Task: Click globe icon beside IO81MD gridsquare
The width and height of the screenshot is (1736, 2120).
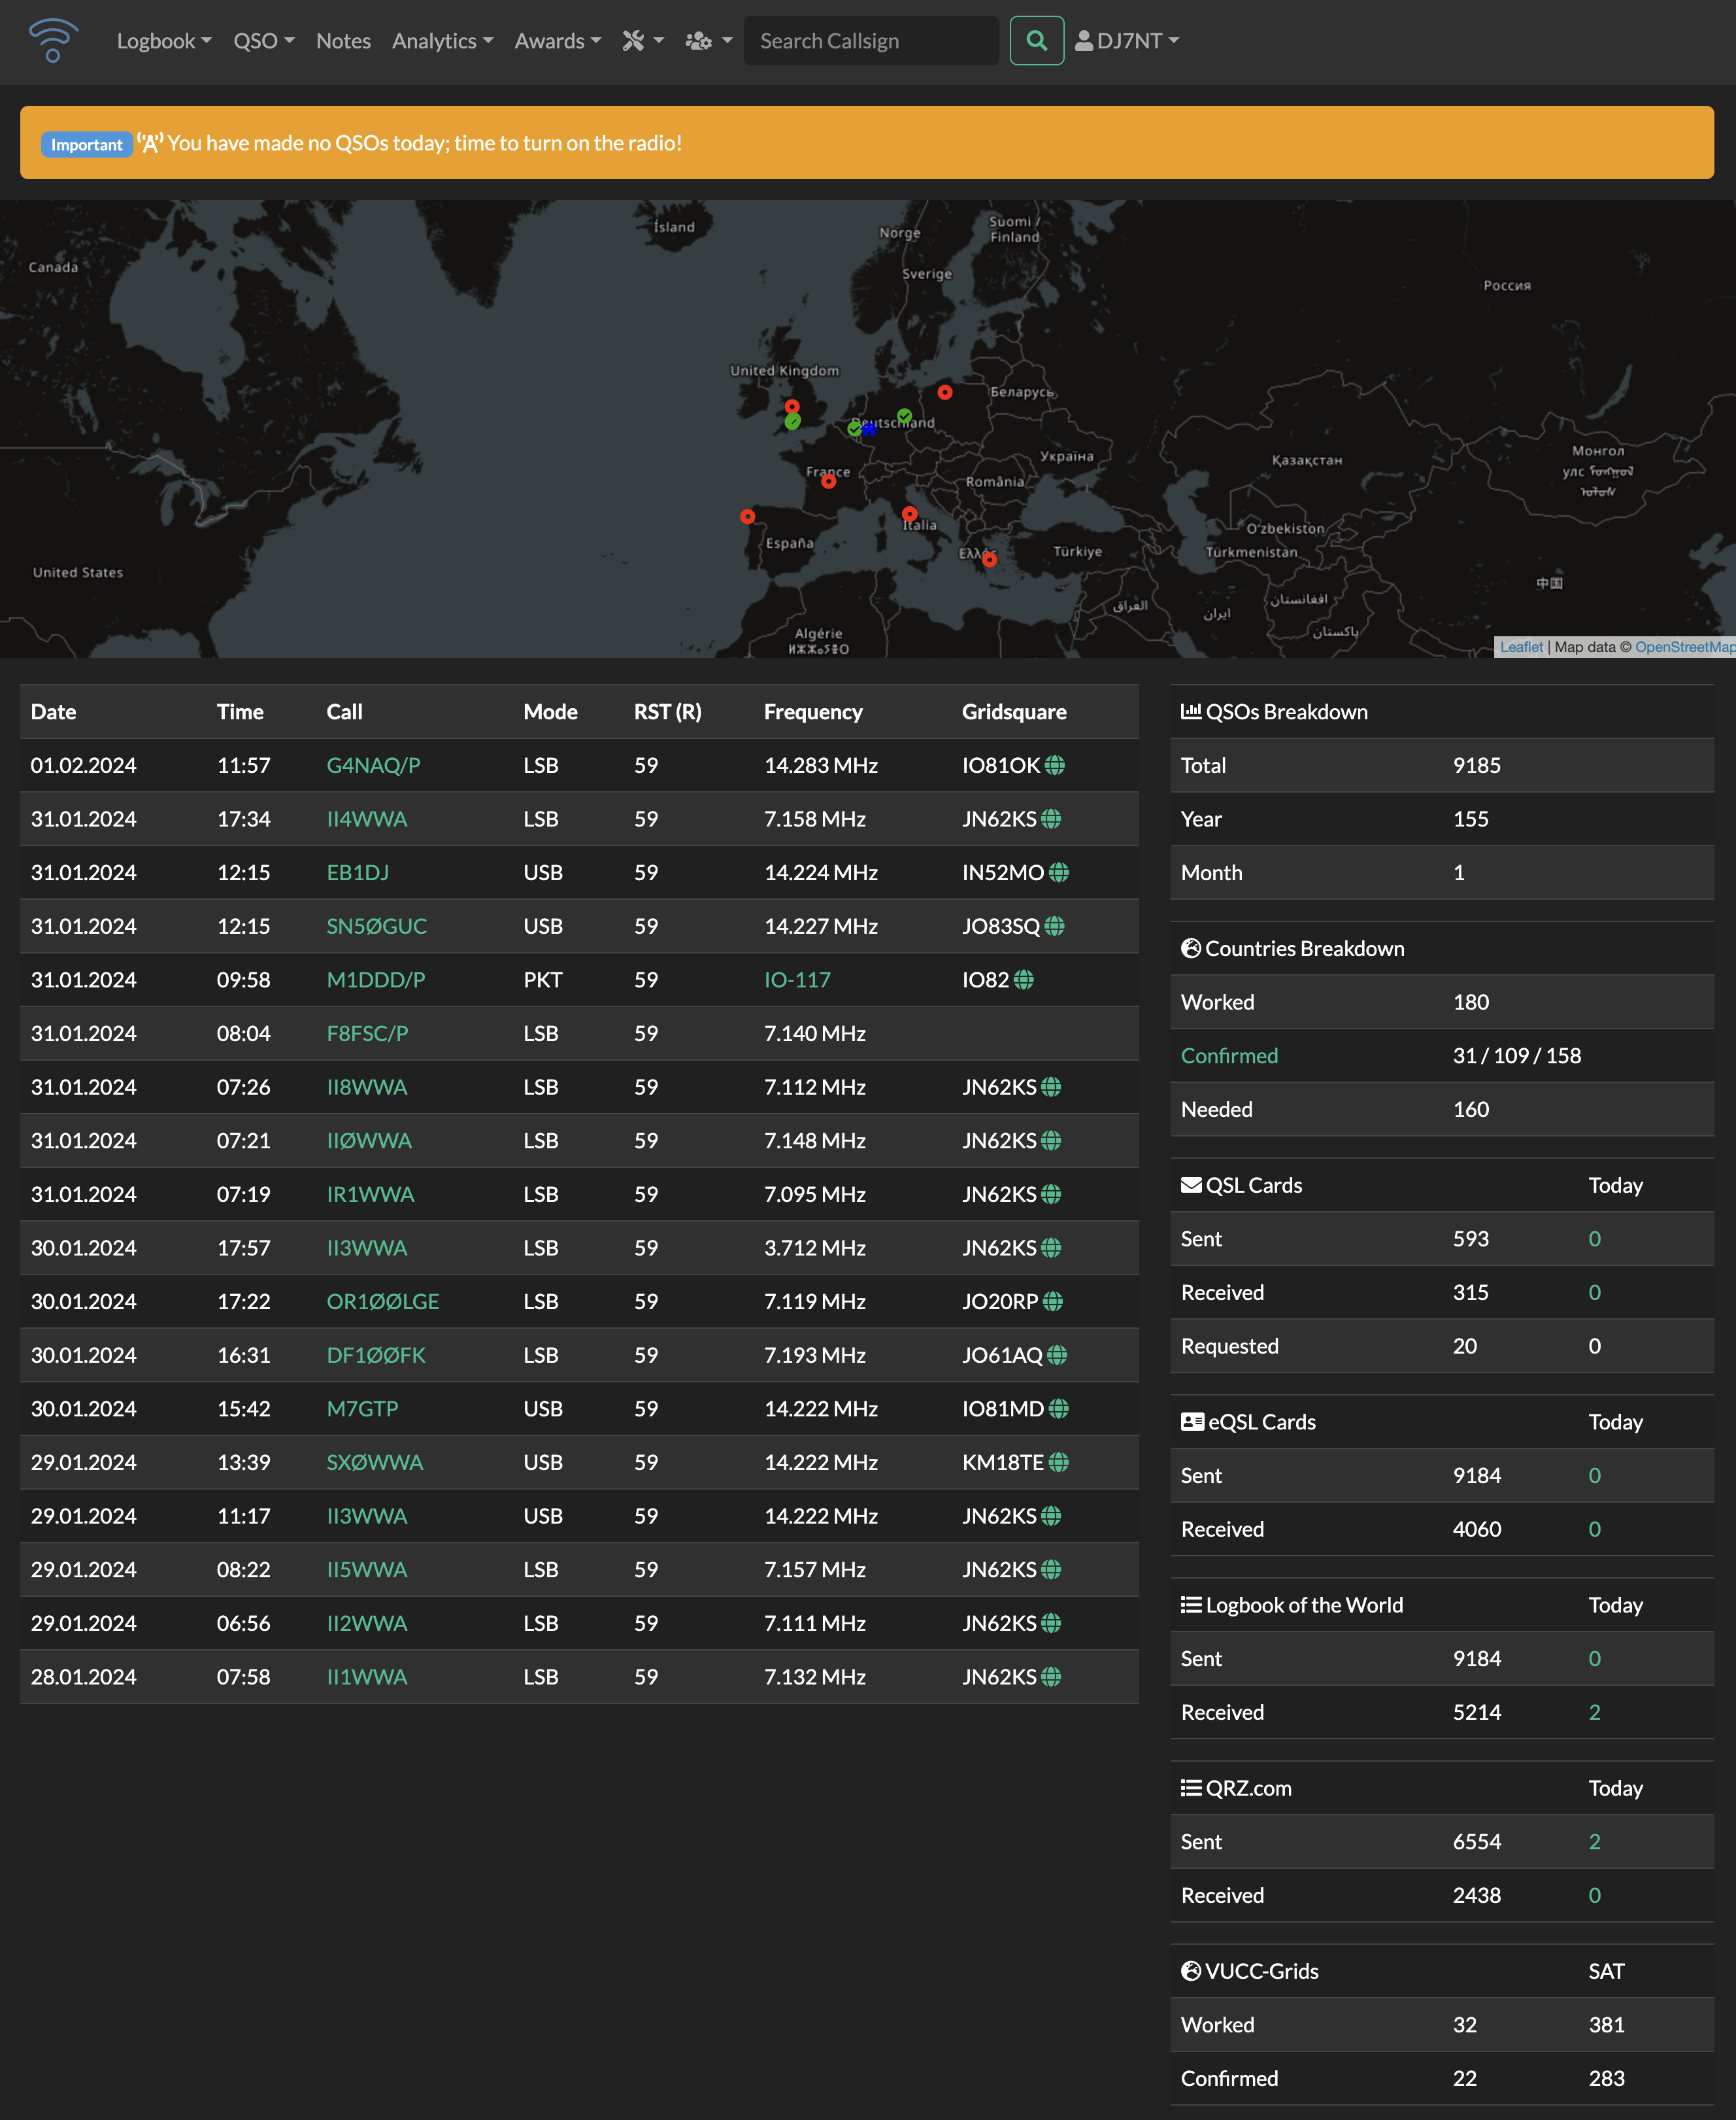Action: (x=1059, y=1409)
